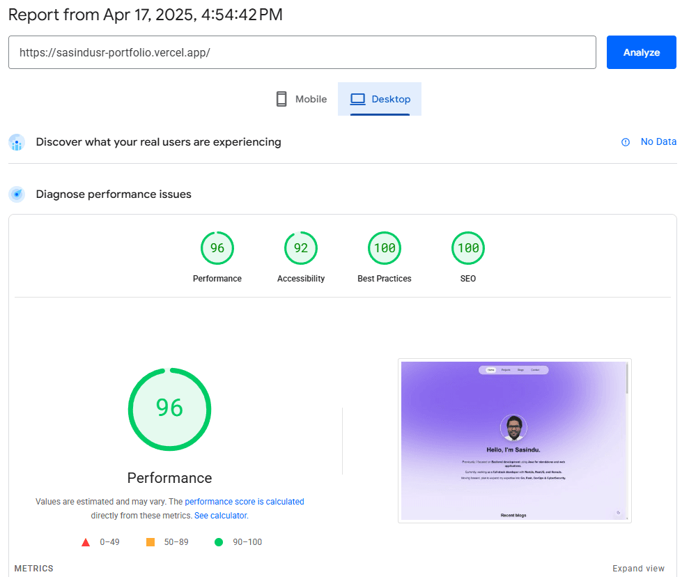
Task: Click the info icon beside No Data
Action: tap(625, 141)
